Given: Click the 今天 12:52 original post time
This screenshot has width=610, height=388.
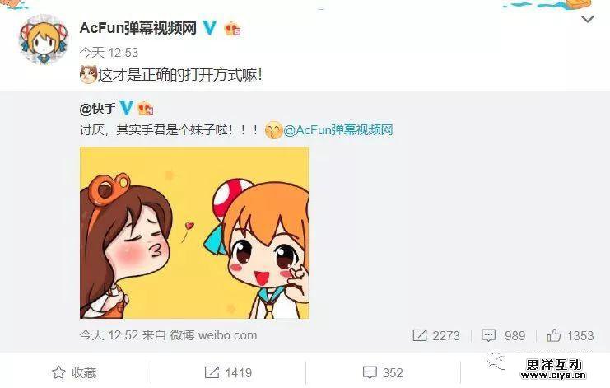Looking at the screenshot, I should click(x=109, y=335).
